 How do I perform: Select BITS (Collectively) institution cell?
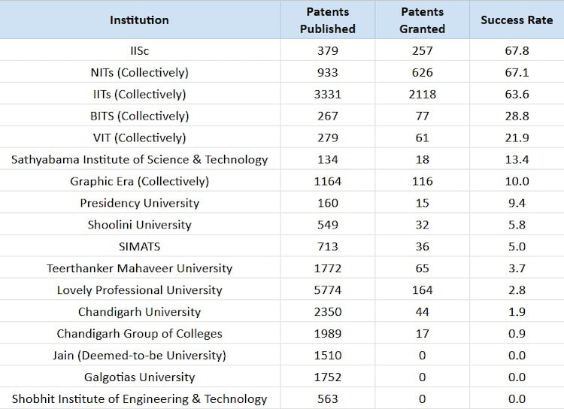(x=140, y=116)
